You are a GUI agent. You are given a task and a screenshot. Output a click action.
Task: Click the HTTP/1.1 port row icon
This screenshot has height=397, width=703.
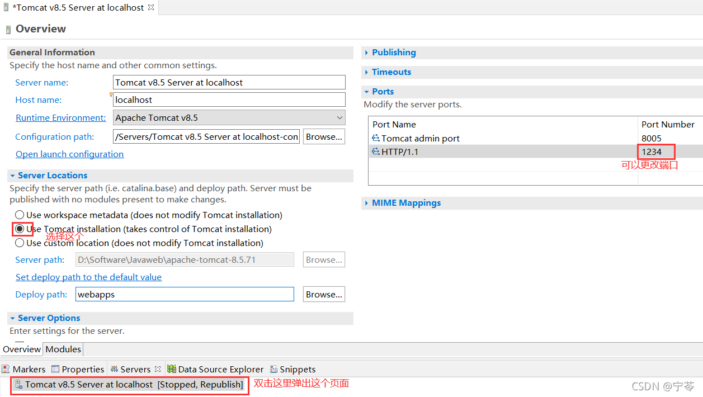tap(376, 152)
